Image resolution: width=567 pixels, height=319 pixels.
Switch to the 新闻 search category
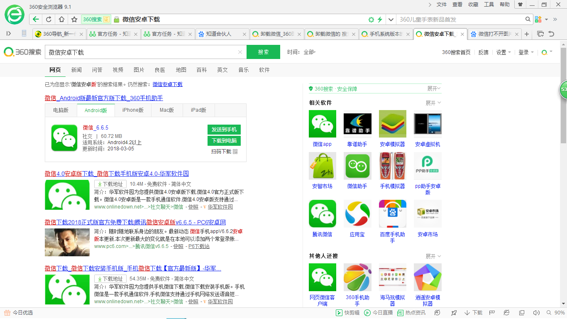pyautogui.click(x=76, y=70)
